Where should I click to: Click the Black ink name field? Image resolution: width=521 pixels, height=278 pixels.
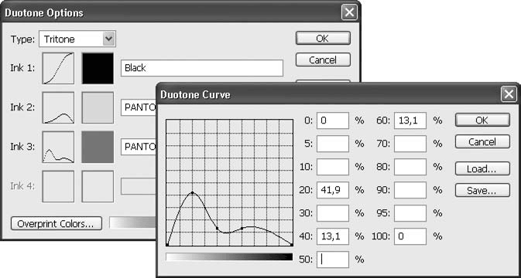tap(202, 68)
